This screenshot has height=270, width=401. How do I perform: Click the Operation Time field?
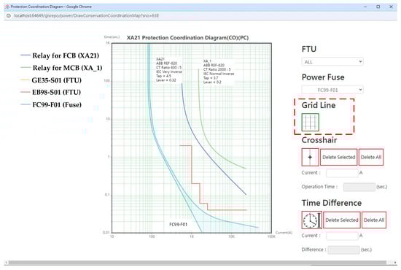(359, 187)
